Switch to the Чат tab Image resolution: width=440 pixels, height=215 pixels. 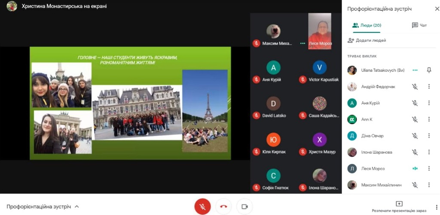click(x=419, y=25)
